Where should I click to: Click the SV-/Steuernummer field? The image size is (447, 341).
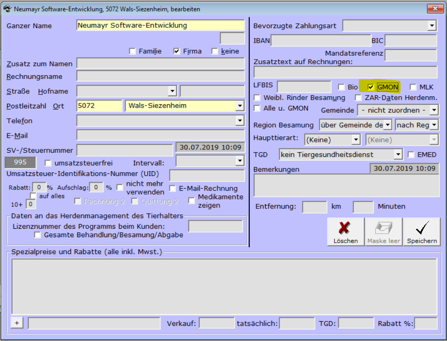pyautogui.click(x=125, y=150)
